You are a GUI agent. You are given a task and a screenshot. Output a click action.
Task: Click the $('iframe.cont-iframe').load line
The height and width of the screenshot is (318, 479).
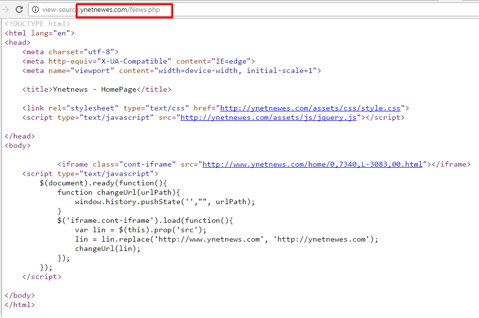coord(145,221)
